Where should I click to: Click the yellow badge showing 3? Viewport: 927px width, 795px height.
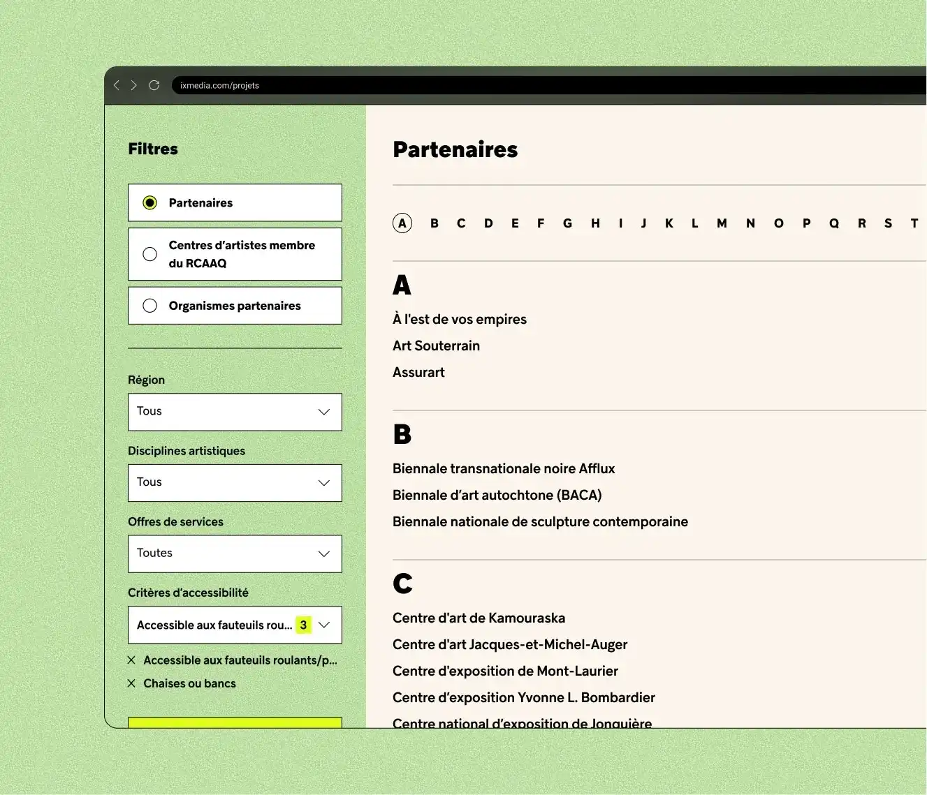pos(303,625)
